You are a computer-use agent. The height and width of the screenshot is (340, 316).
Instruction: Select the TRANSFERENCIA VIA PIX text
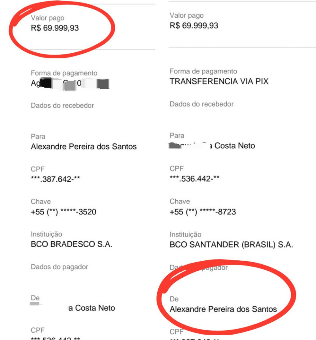219,82
